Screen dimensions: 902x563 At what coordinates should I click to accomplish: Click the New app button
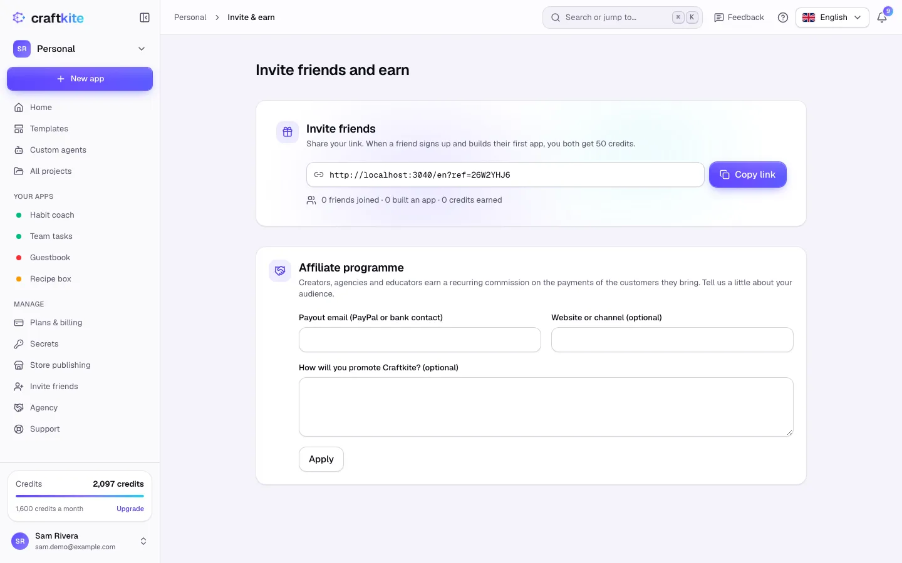pyautogui.click(x=80, y=79)
